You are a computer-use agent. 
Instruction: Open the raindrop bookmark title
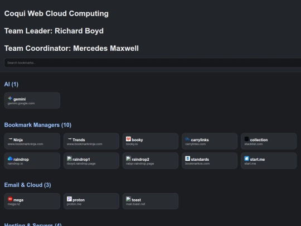tap(21, 160)
